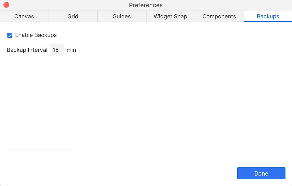292x186 pixels.
Task: Click the Preferences title bar
Action: 146,5
